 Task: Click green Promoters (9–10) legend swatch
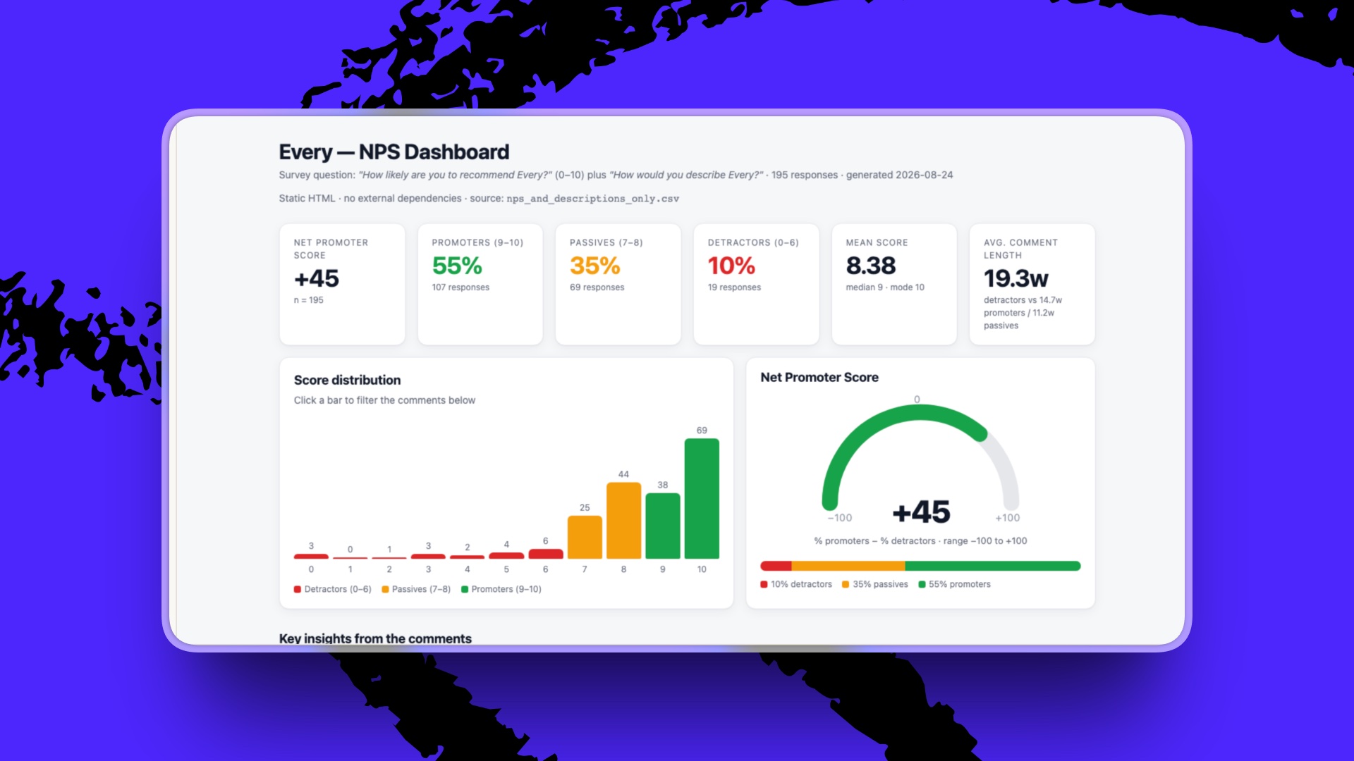pos(465,589)
